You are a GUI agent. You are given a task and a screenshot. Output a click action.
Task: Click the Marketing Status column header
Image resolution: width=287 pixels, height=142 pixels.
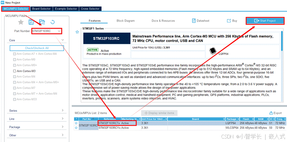point(131,119)
